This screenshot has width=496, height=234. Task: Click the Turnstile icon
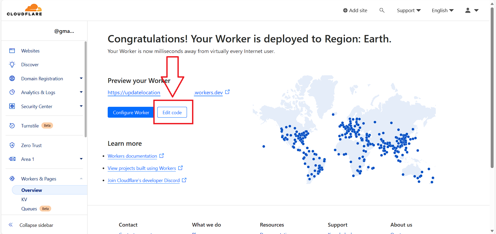click(12, 126)
